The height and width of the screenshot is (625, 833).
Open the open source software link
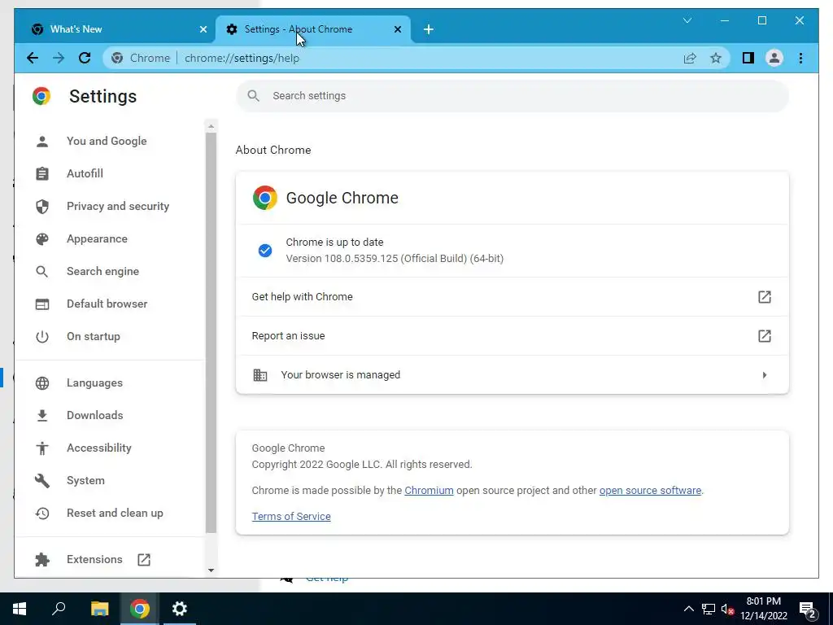coord(650,491)
